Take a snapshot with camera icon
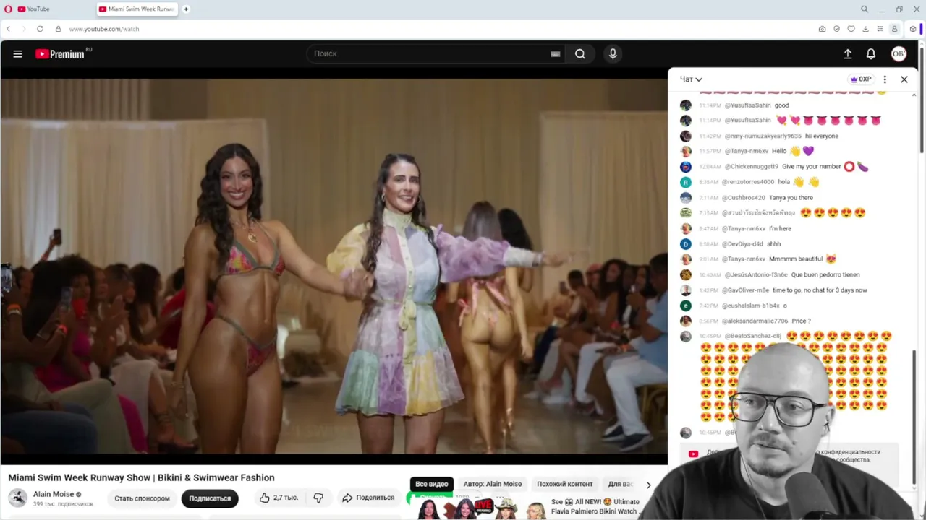The height and width of the screenshot is (520, 926). point(822,29)
